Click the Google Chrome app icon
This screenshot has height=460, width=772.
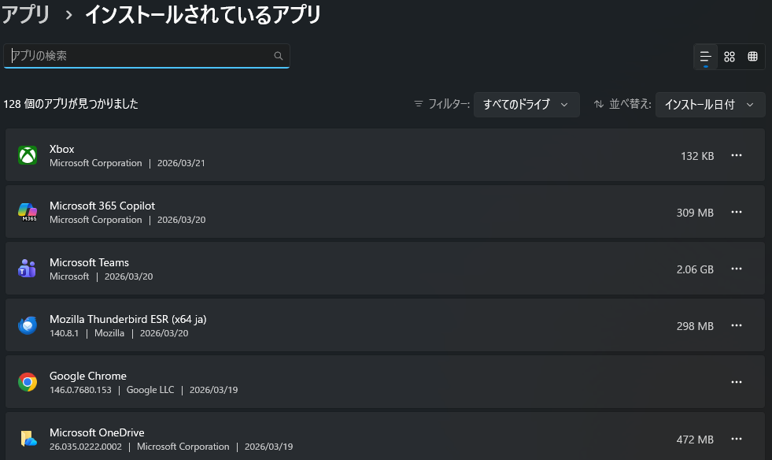pyautogui.click(x=28, y=382)
